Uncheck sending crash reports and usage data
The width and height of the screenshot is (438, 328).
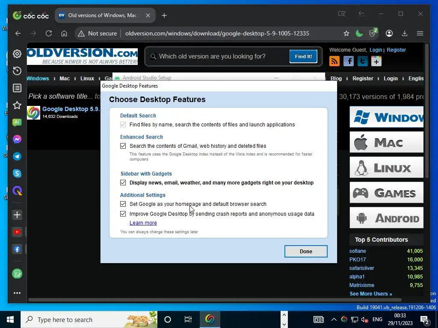(x=123, y=214)
